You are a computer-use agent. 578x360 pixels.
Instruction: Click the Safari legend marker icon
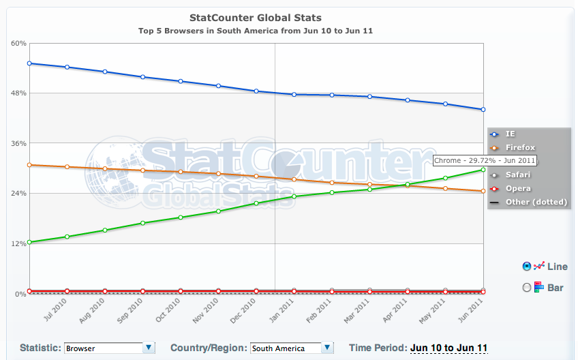click(x=496, y=175)
